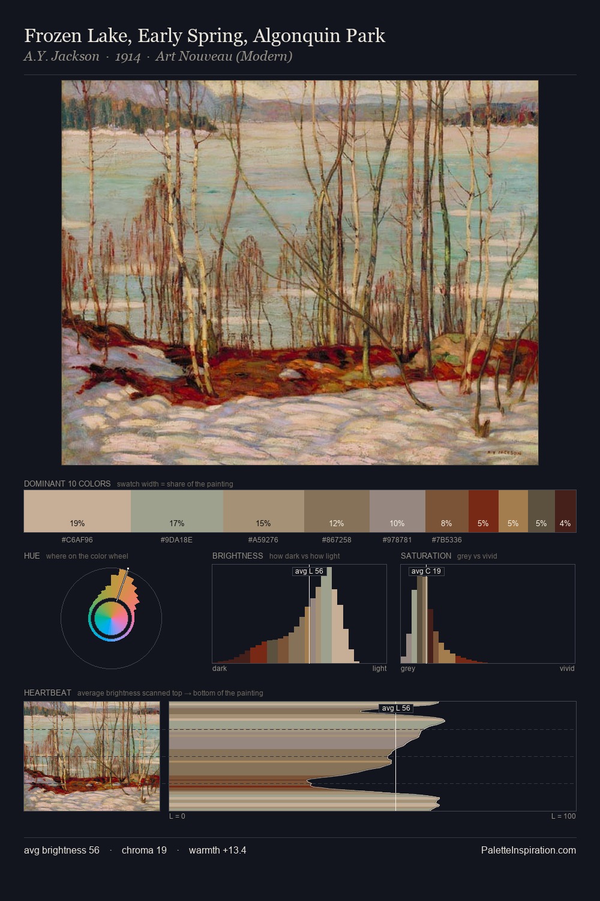
Task: Select the 17% sage swatch #9DA18E
Action: 177,511
